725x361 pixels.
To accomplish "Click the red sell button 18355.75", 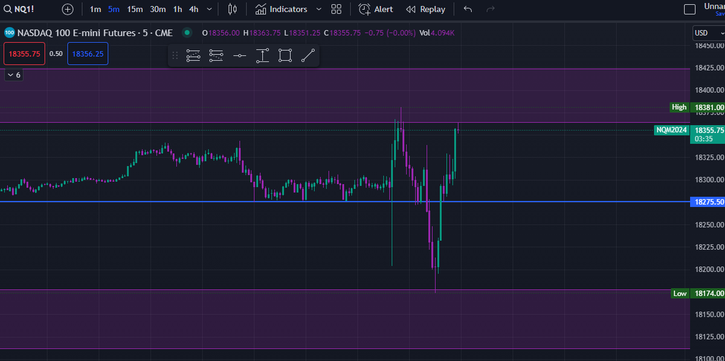I will tap(24, 54).
